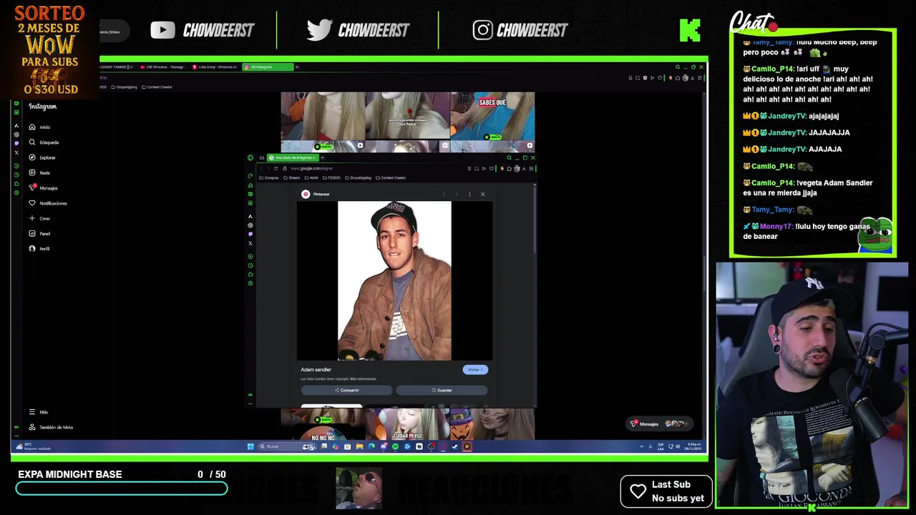Click the taskbar Buscar search box
Screen dimensions: 916x515
click(x=288, y=447)
